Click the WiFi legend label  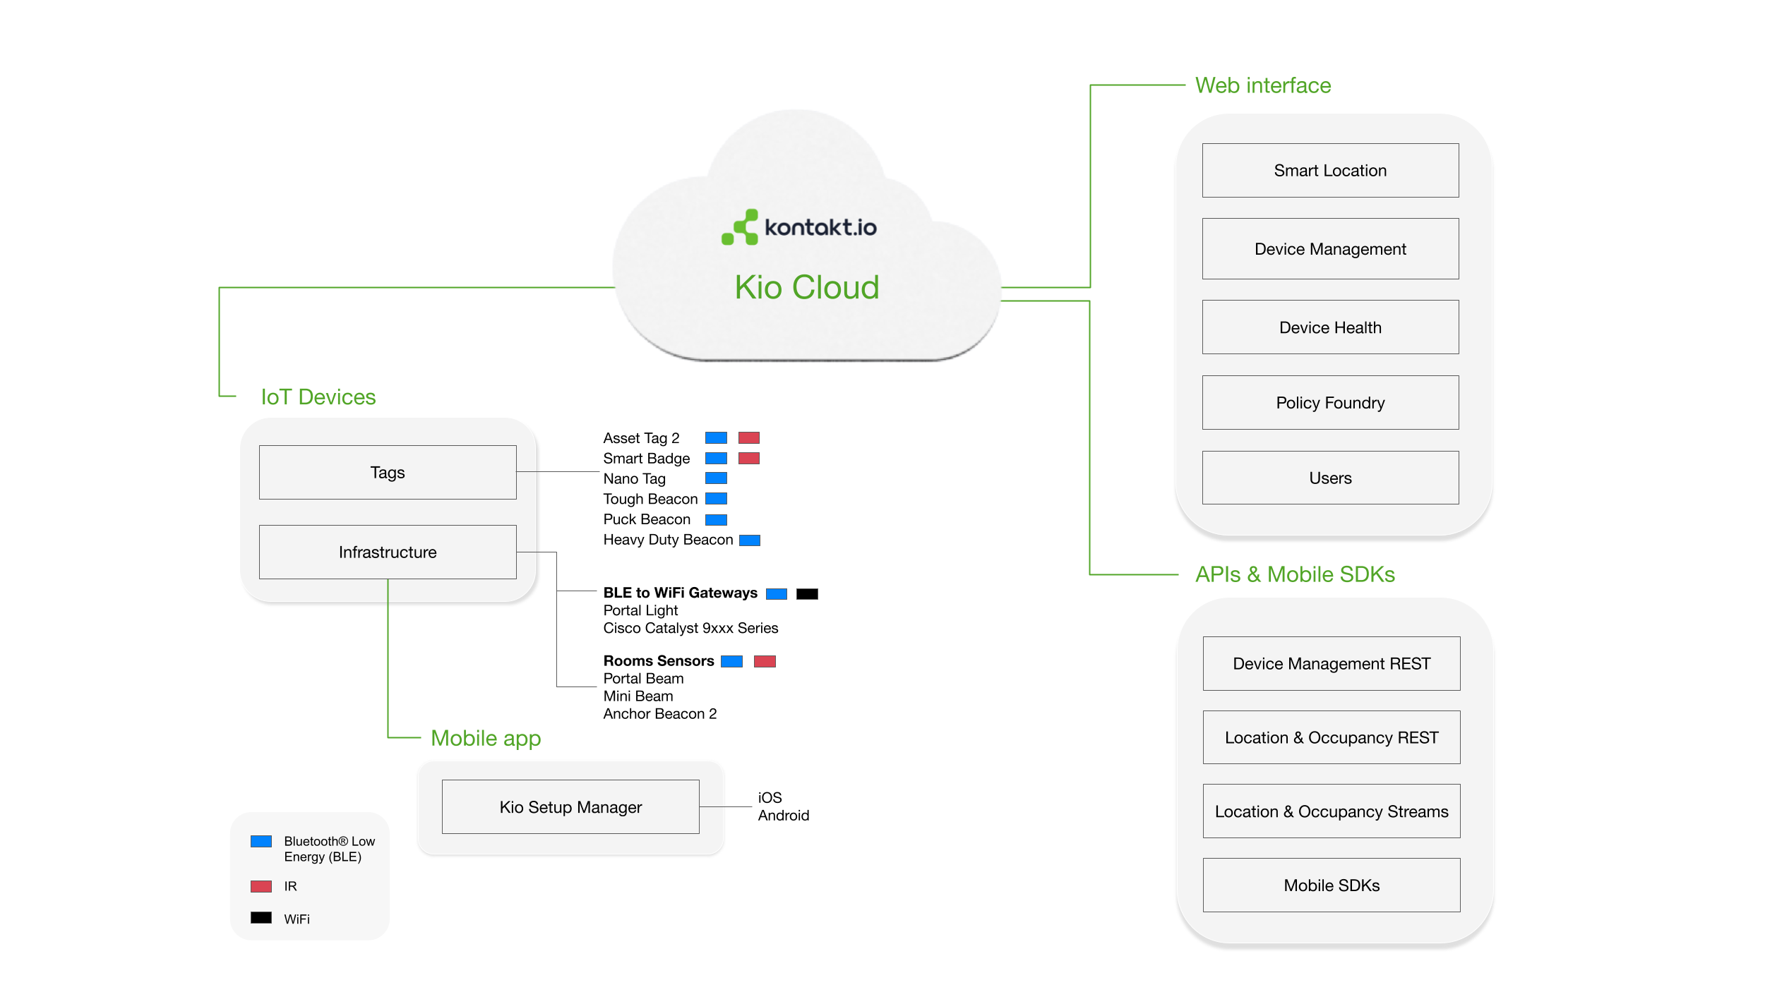point(297,919)
